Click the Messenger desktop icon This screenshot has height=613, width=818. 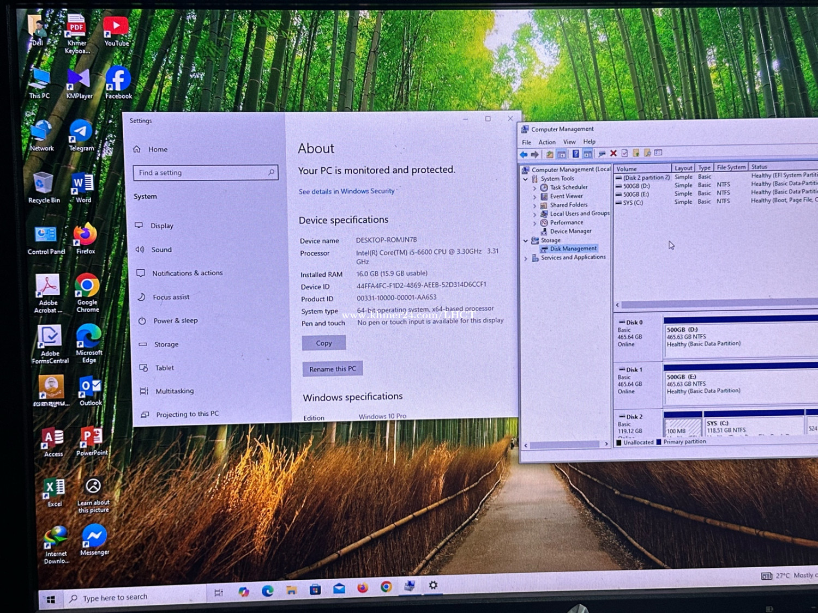tap(94, 540)
